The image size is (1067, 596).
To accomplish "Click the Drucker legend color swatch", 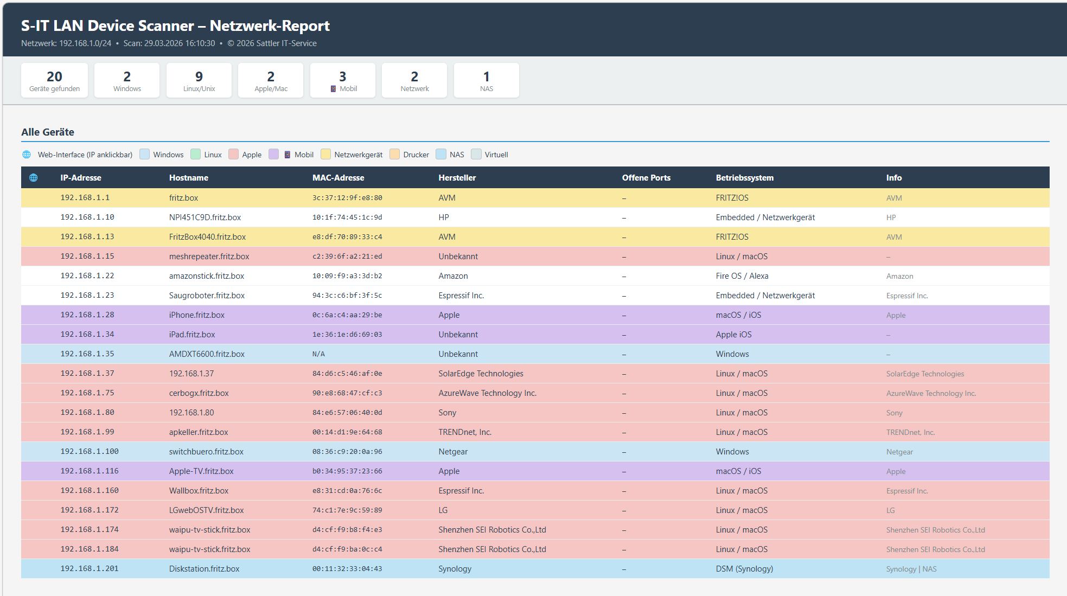I will 395,155.
